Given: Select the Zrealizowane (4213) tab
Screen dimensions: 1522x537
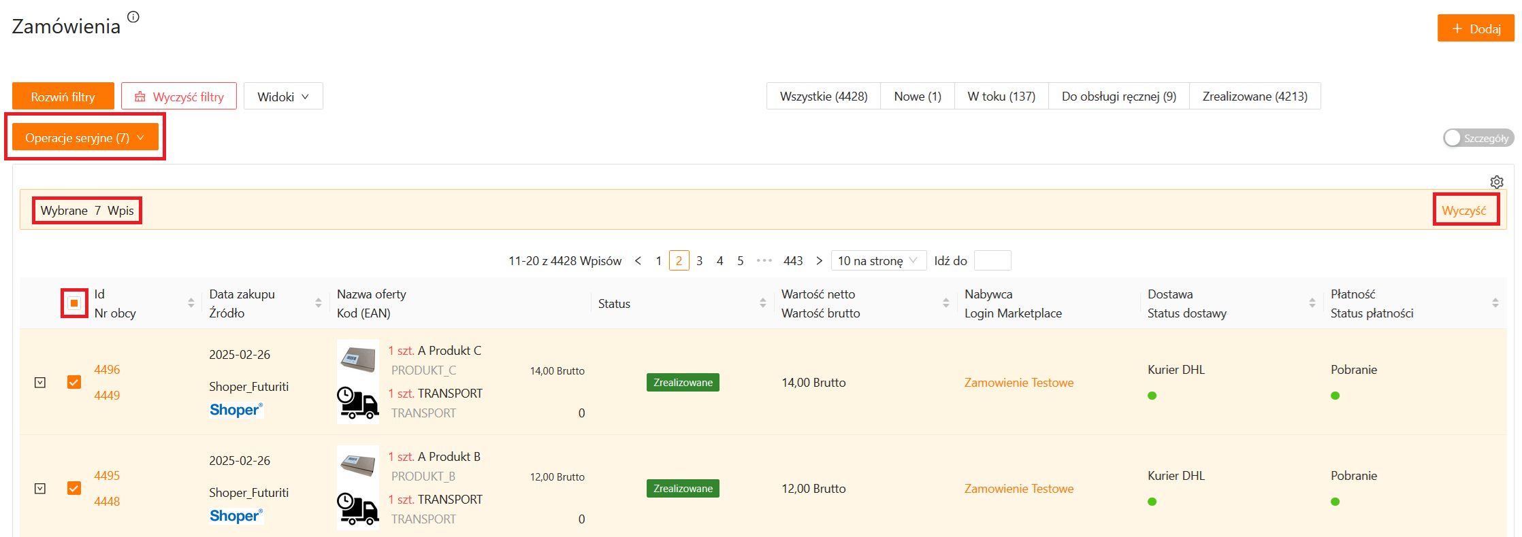Looking at the screenshot, I should (1254, 97).
